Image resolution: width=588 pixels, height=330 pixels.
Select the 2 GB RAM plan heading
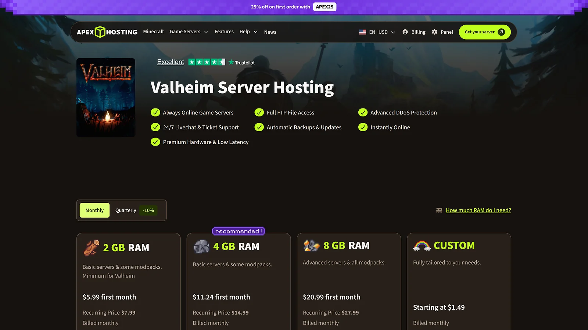pos(126,247)
